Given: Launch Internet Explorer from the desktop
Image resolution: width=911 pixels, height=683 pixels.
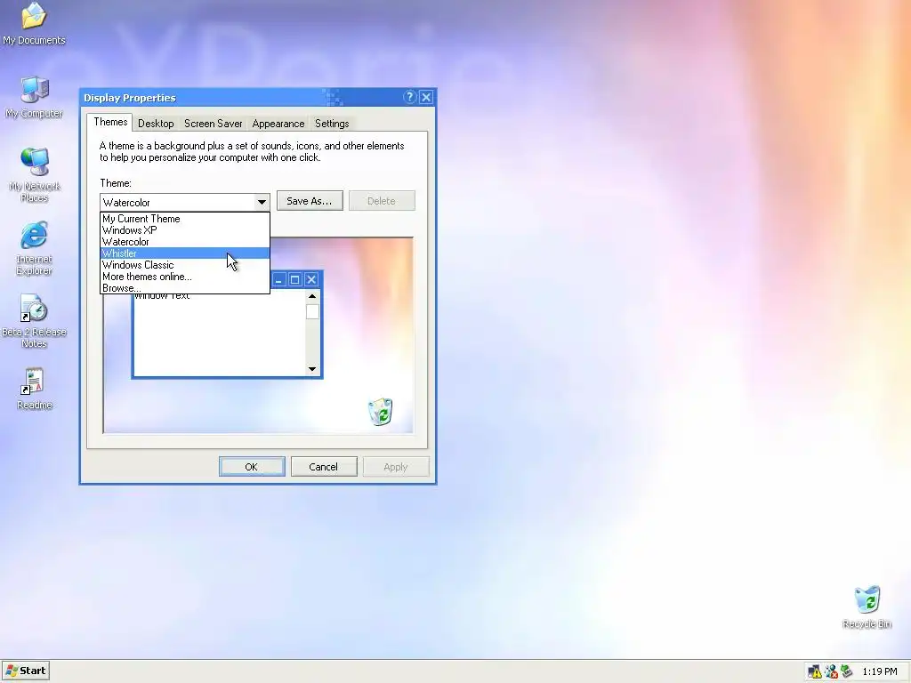Looking at the screenshot, I should tap(35, 248).
